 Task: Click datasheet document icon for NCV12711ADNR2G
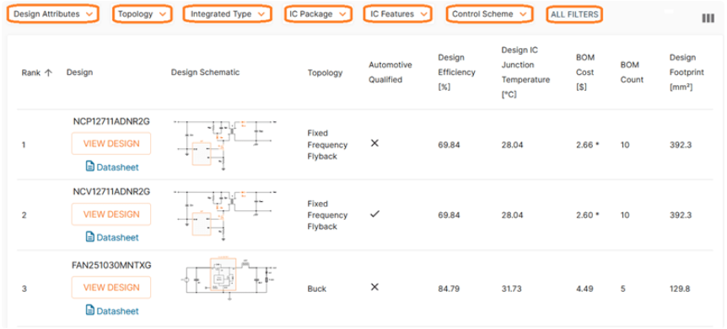[90, 236]
